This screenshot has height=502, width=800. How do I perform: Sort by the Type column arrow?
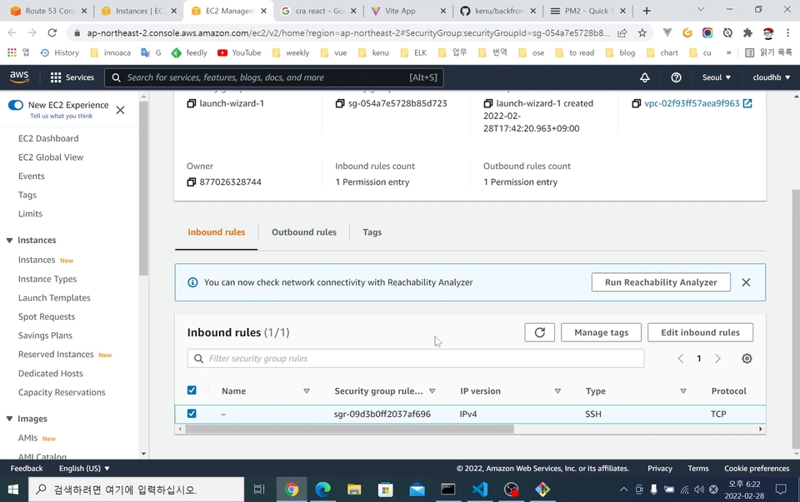tap(683, 391)
